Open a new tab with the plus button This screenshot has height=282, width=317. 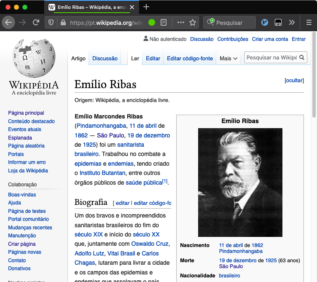point(146,7)
